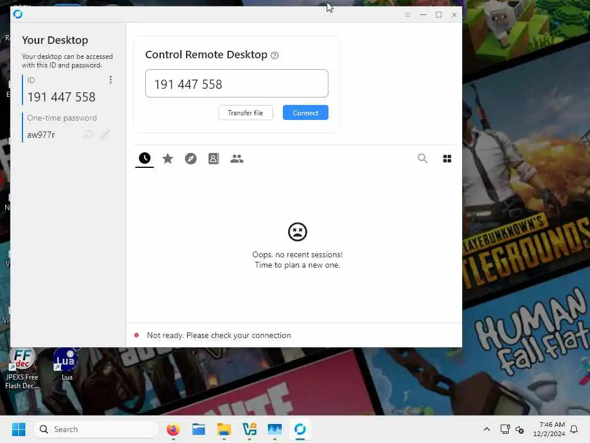Click the Control Remote Desktop help icon
This screenshot has width=590, height=443.
[275, 55]
